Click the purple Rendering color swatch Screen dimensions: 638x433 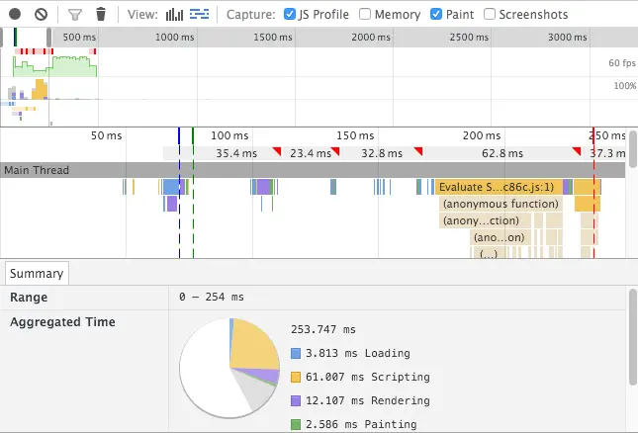coord(296,401)
